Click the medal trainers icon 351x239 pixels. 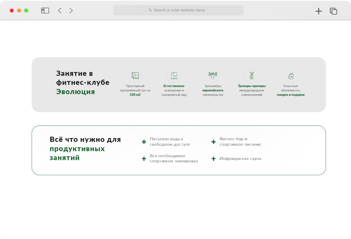point(252,76)
